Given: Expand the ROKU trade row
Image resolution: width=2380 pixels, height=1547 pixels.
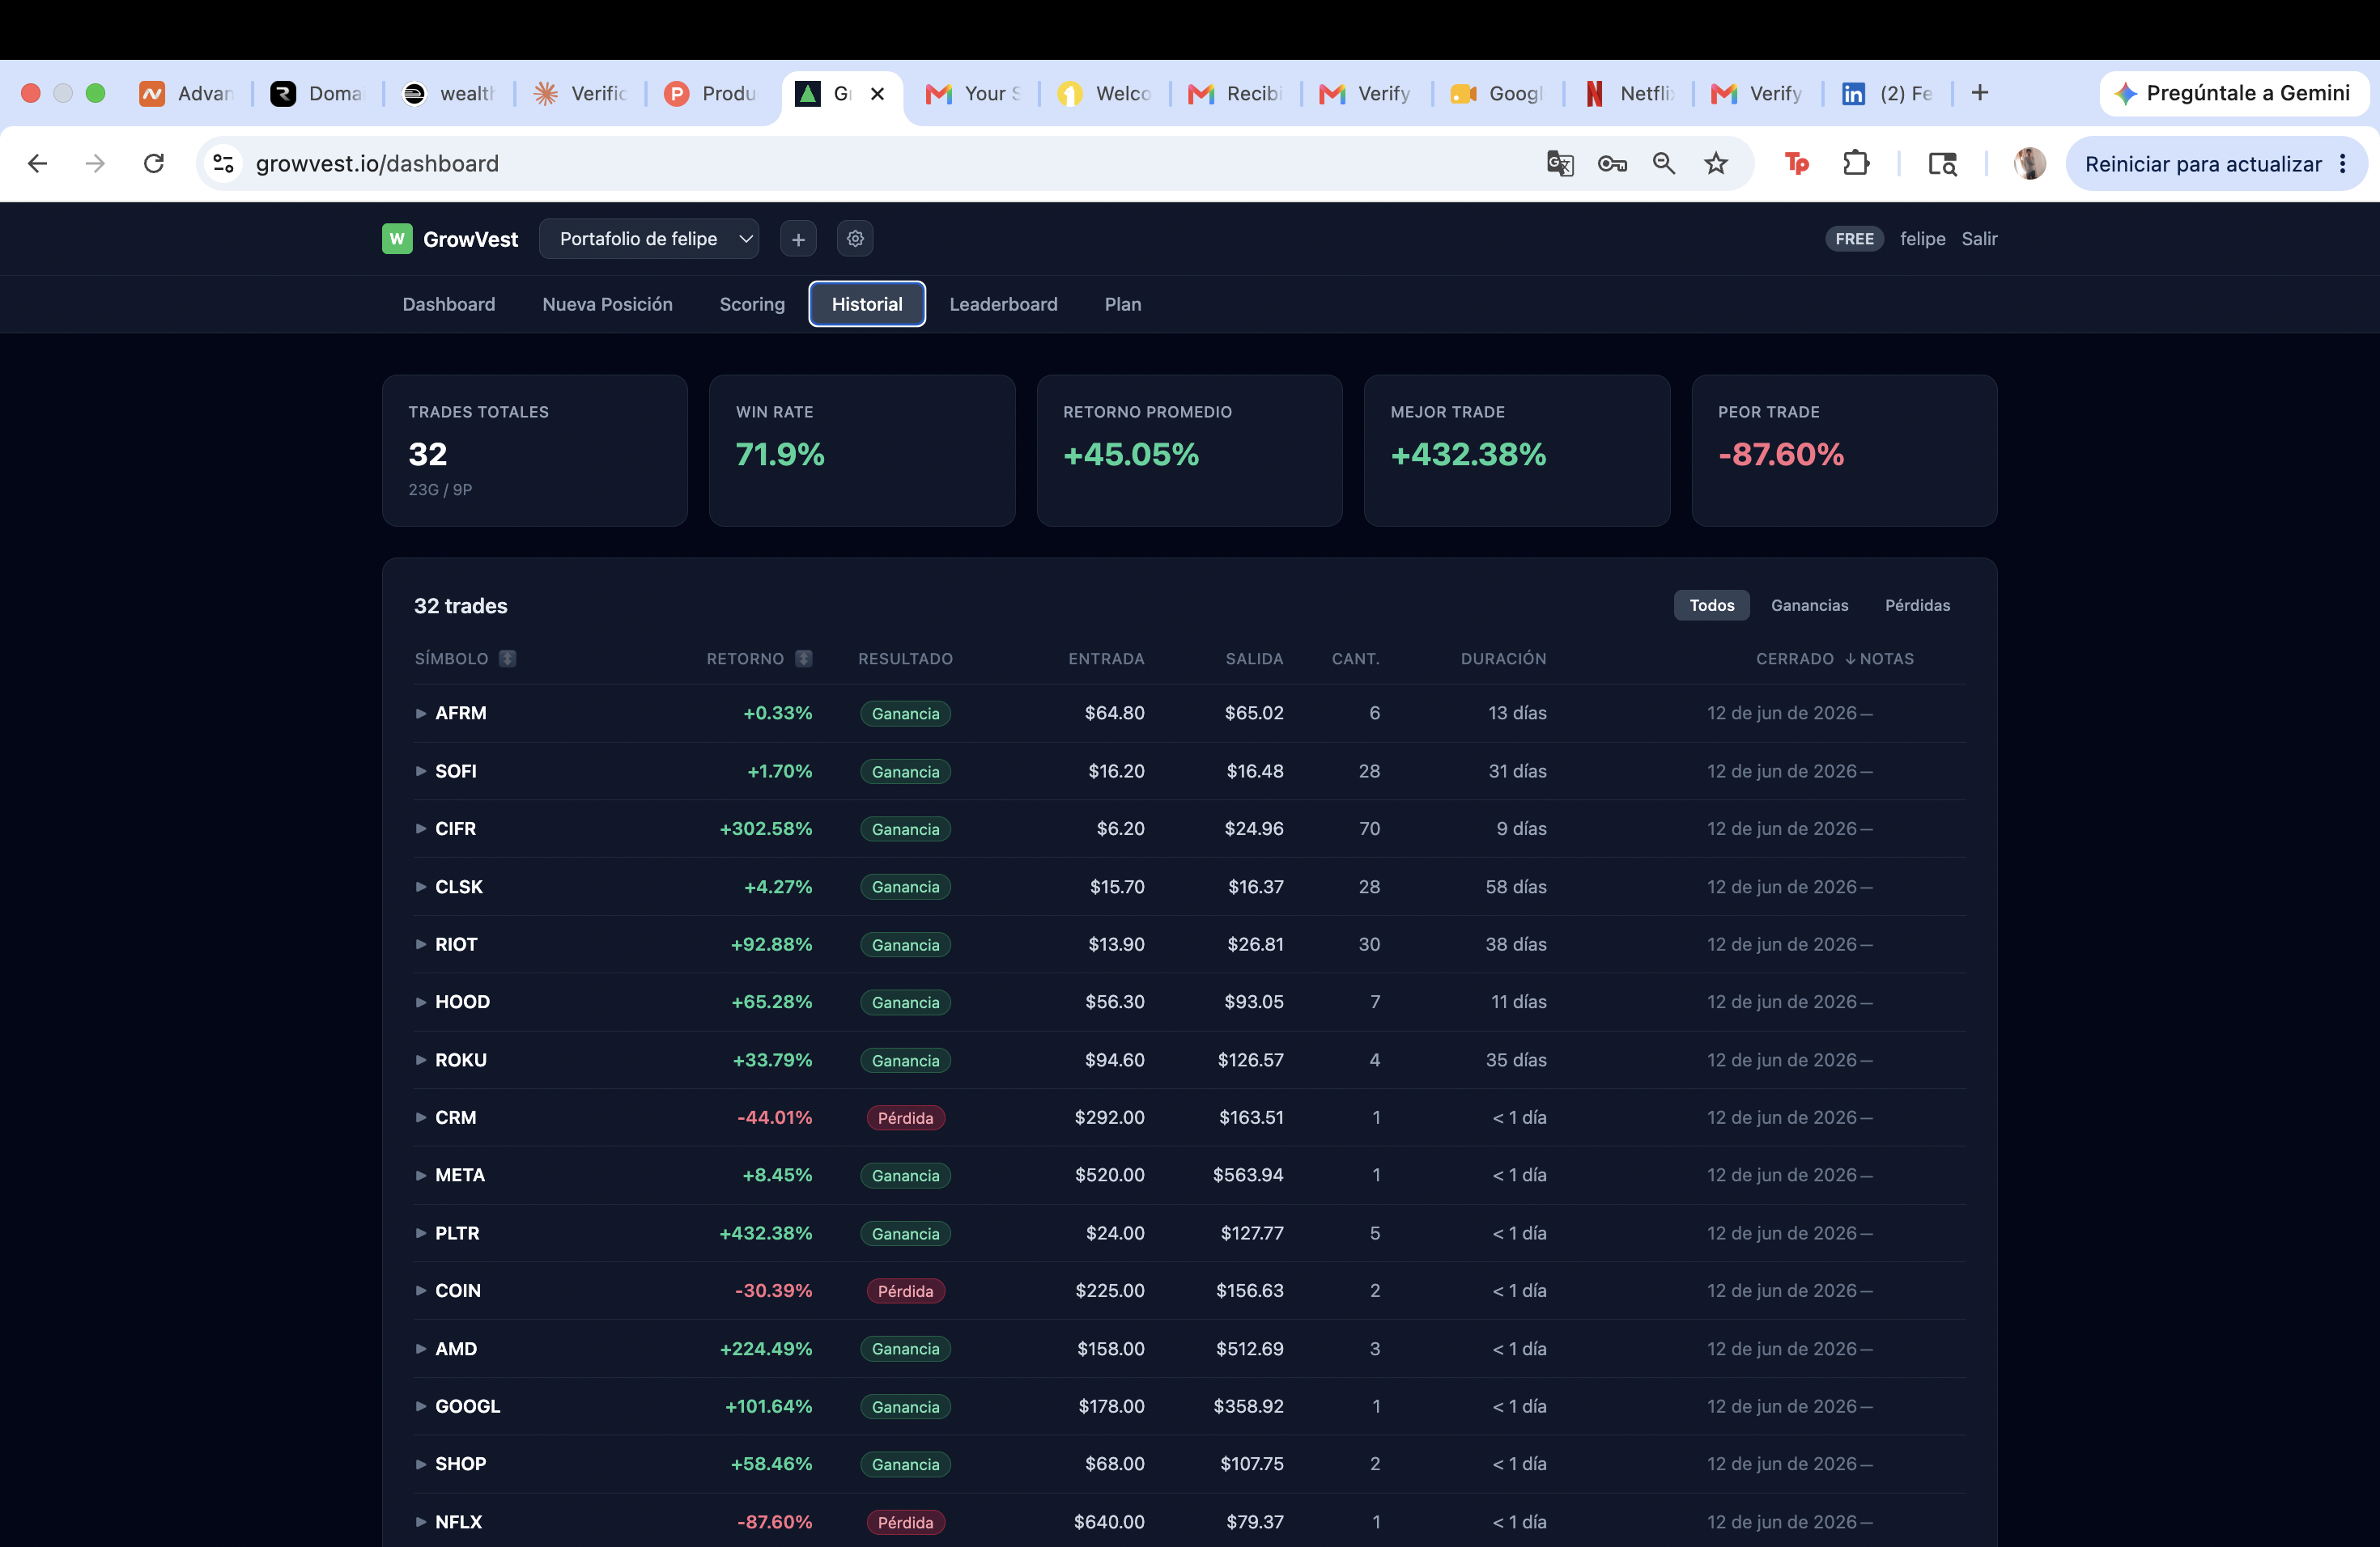Looking at the screenshot, I should click(x=421, y=1060).
